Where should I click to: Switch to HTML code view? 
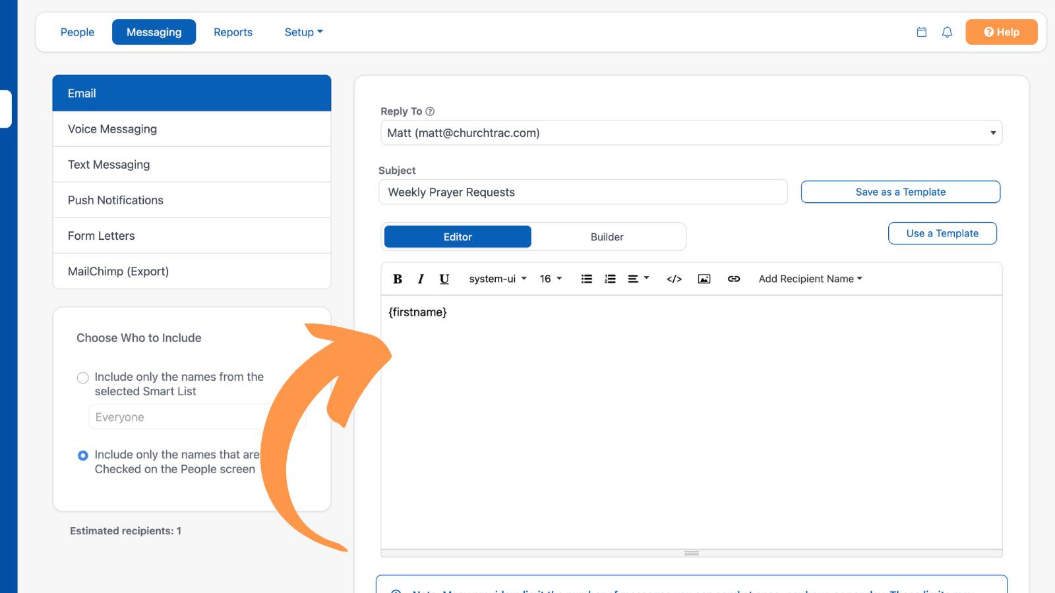pos(674,279)
